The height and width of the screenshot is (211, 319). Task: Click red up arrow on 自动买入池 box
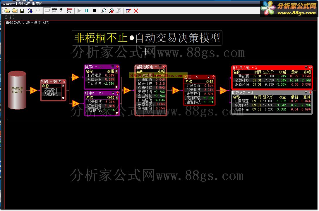(x=311, y=67)
